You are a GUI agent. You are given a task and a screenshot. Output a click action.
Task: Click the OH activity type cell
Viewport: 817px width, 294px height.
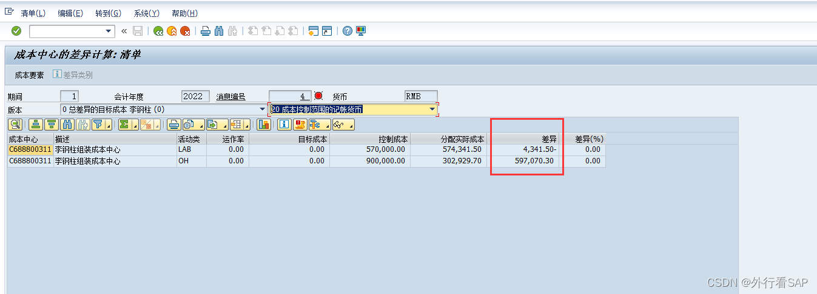[191, 161]
